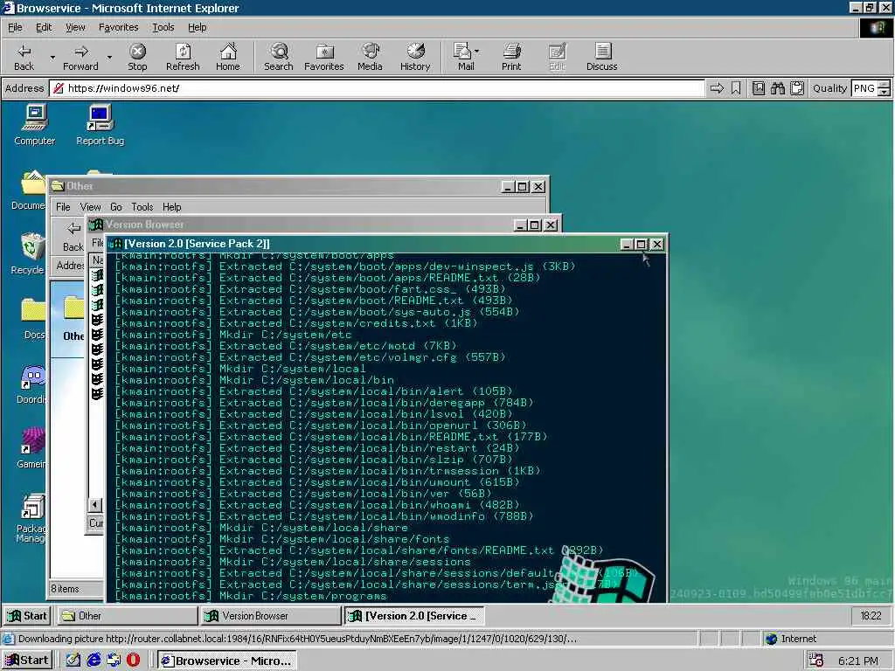Screen dimensions: 895x671
Task: Click the Refresh toolbar button
Action: [x=183, y=57]
